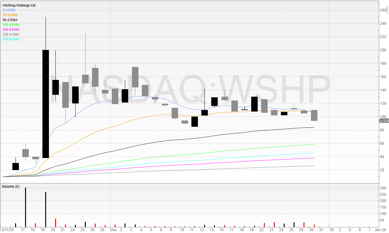
Task: Click the 260 price axis label
Action: pos(383,10)
